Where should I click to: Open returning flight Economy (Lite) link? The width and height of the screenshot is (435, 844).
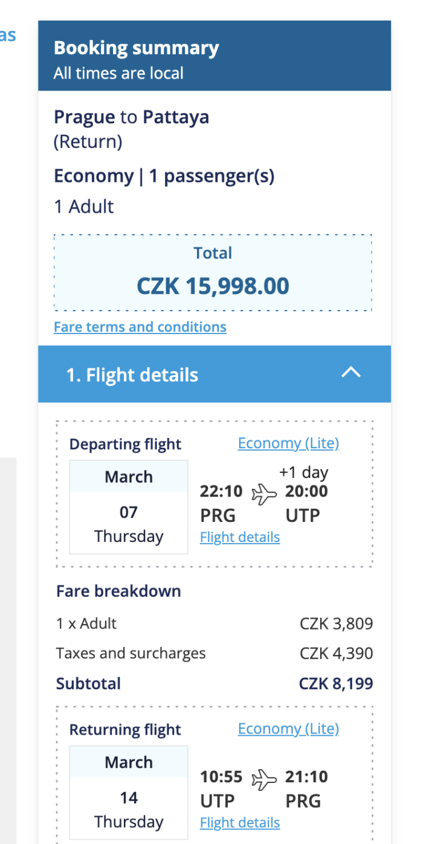pos(288,729)
